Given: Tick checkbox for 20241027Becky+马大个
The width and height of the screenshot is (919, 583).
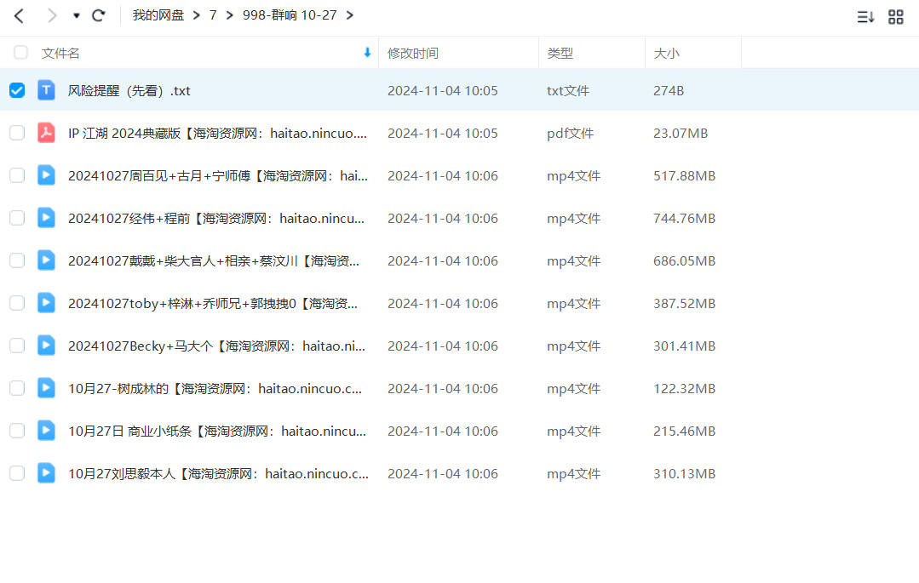Looking at the screenshot, I should 17,346.
